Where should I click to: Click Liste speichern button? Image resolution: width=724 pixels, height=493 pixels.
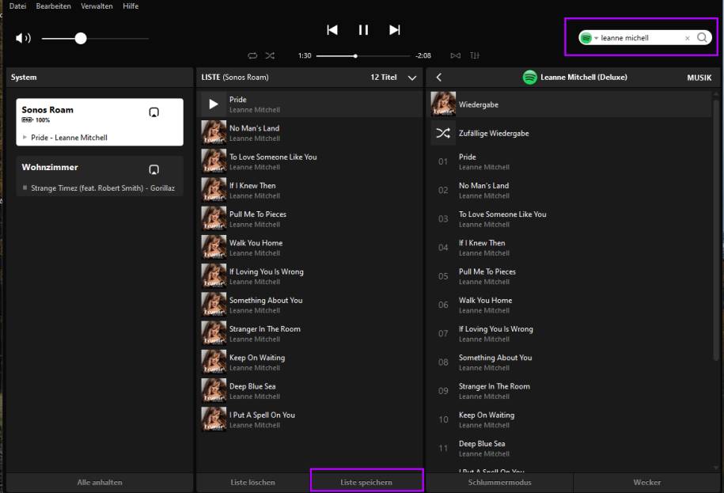pyautogui.click(x=366, y=483)
